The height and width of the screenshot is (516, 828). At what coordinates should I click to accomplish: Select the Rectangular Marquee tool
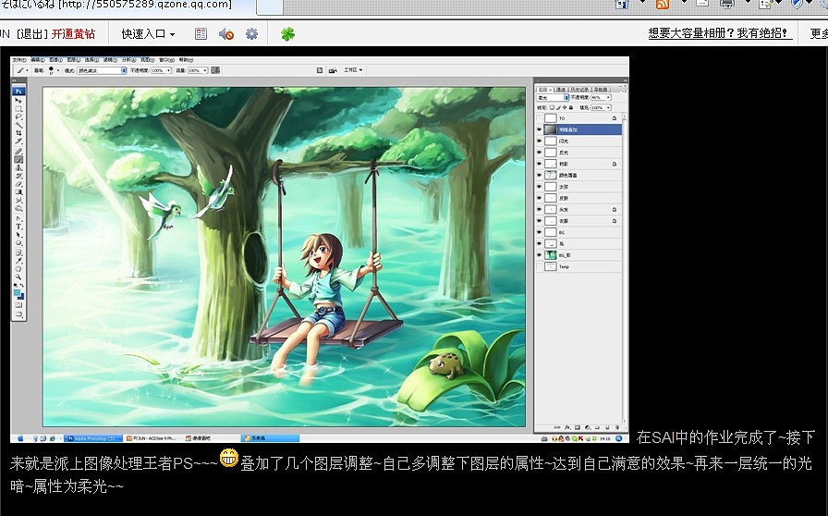[x=18, y=108]
